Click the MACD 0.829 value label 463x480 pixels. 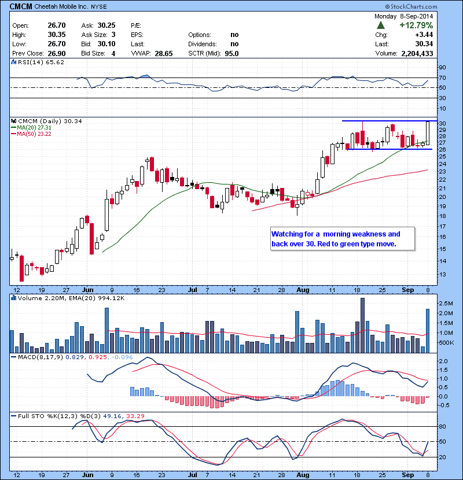[75, 357]
